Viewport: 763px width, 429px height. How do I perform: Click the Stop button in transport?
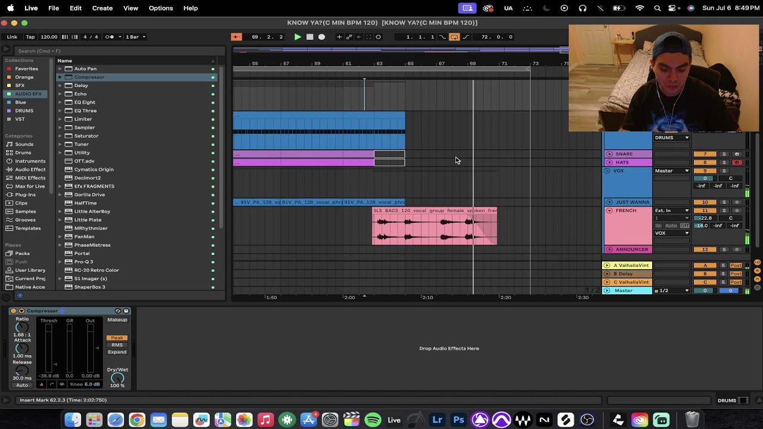click(x=309, y=37)
